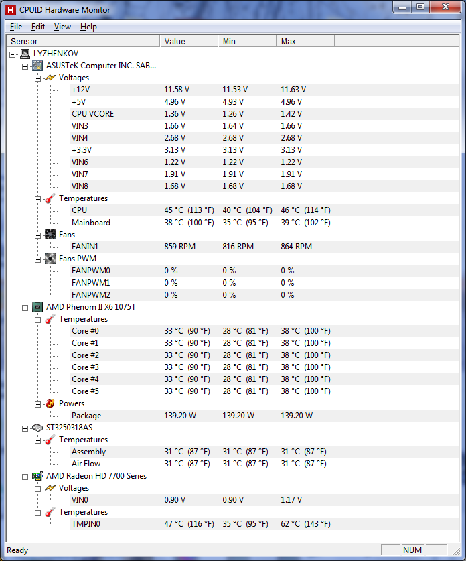
Task: Click the thermometer icon of the Radeon Temperatures
Action: pyautogui.click(x=50, y=512)
